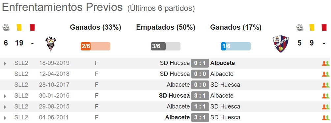Click bold Albacete name in 2011 match

point(177,117)
